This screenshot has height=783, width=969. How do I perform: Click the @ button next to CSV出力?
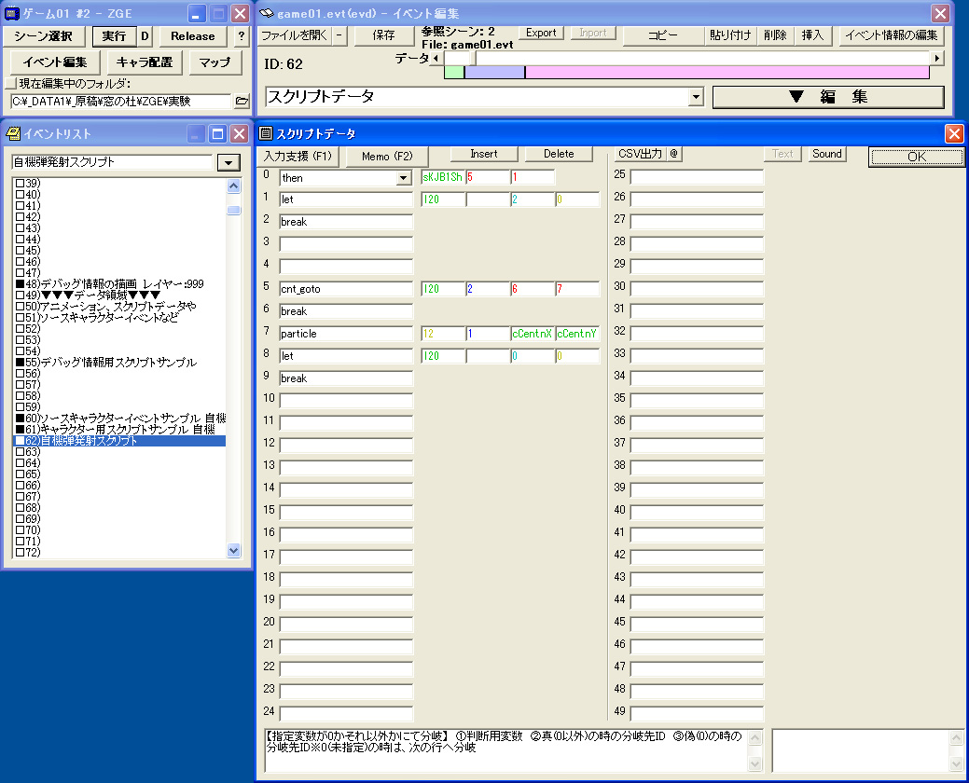(673, 154)
